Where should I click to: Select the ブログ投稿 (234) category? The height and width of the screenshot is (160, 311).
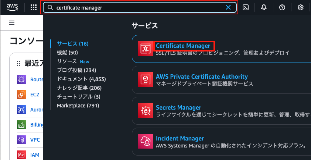(76, 70)
